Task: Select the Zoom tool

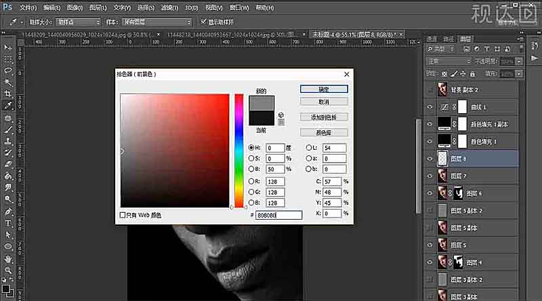Action: click(x=8, y=270)
